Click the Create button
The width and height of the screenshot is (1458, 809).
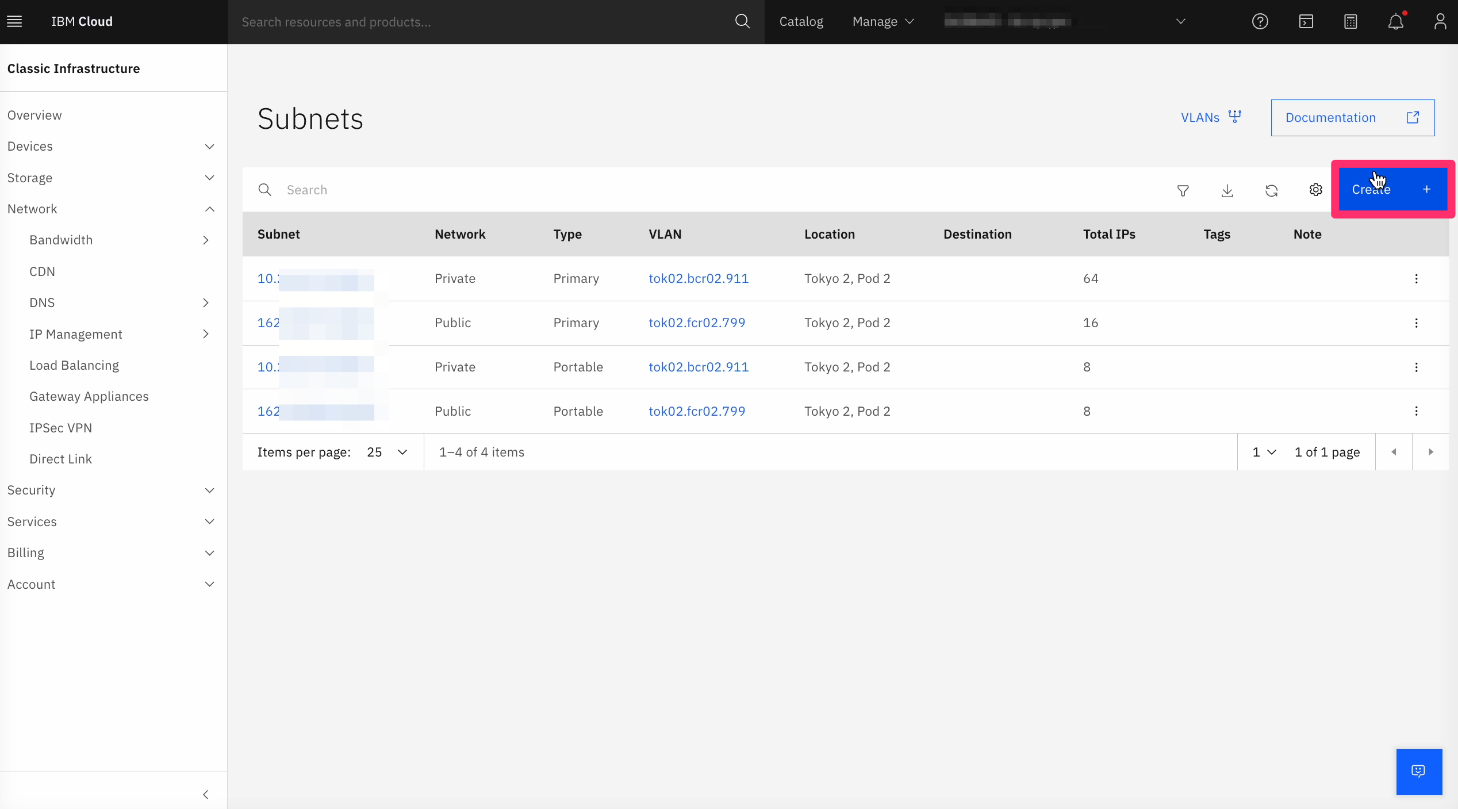[x=1392, y=190]
